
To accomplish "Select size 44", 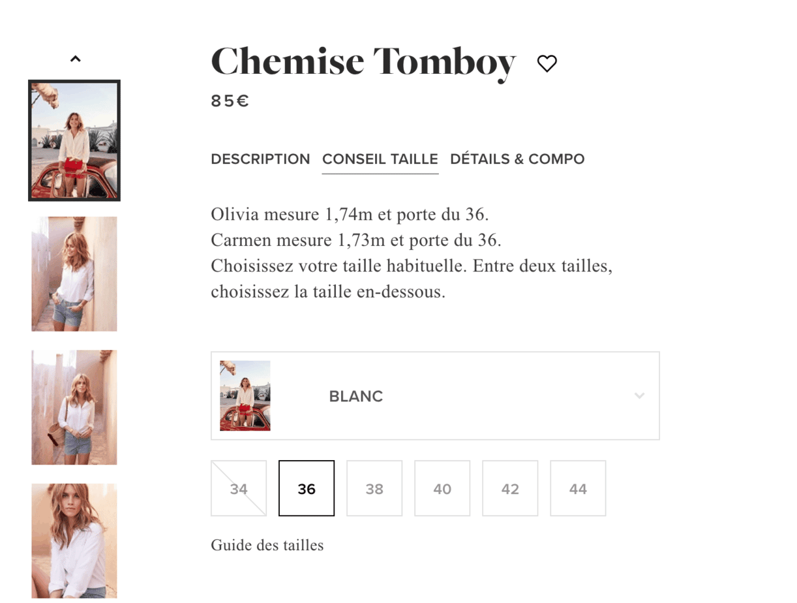I will pyautogui.click(x=578, y=489).
